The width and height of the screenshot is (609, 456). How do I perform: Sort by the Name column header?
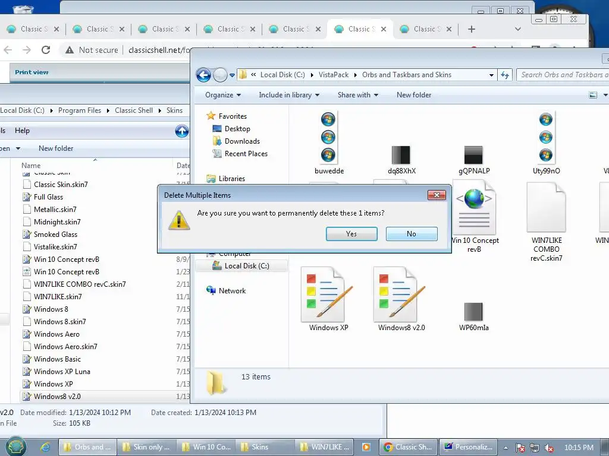(x=31, y=166)
